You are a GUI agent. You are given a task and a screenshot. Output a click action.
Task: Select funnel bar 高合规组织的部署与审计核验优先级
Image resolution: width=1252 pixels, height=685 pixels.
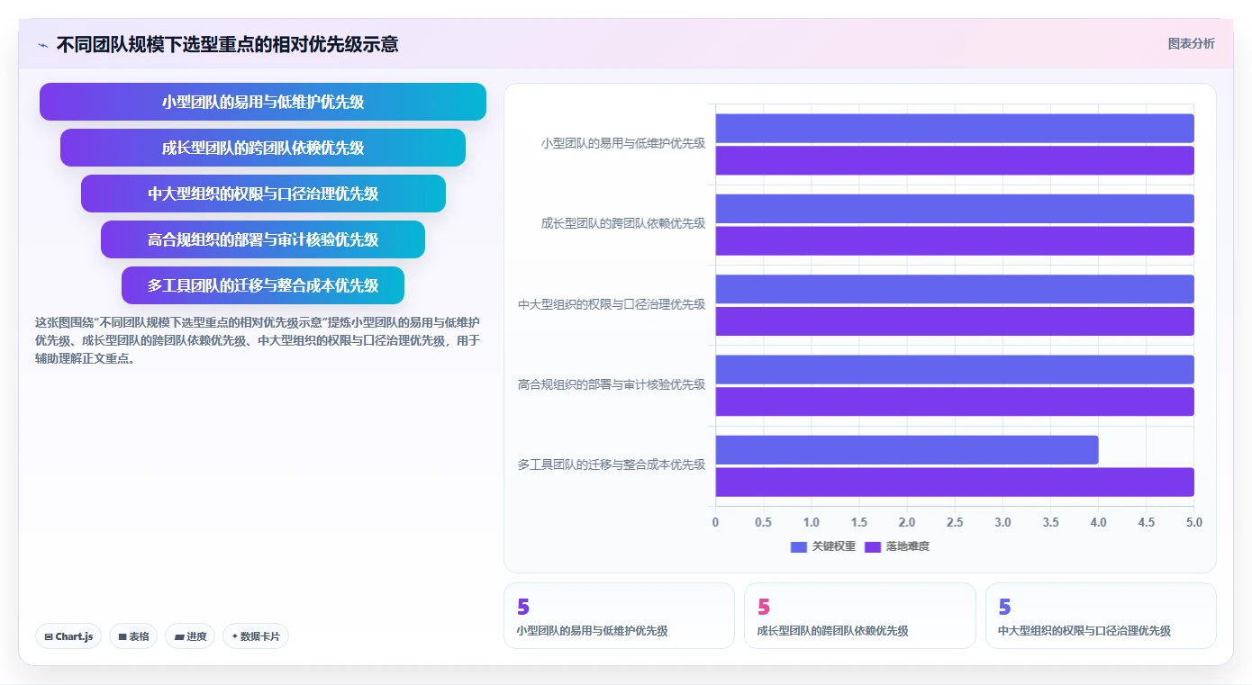pos(263,239)
